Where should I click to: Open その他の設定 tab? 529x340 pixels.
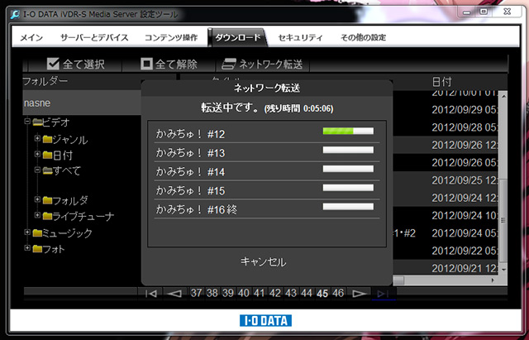tap(363, 37)
